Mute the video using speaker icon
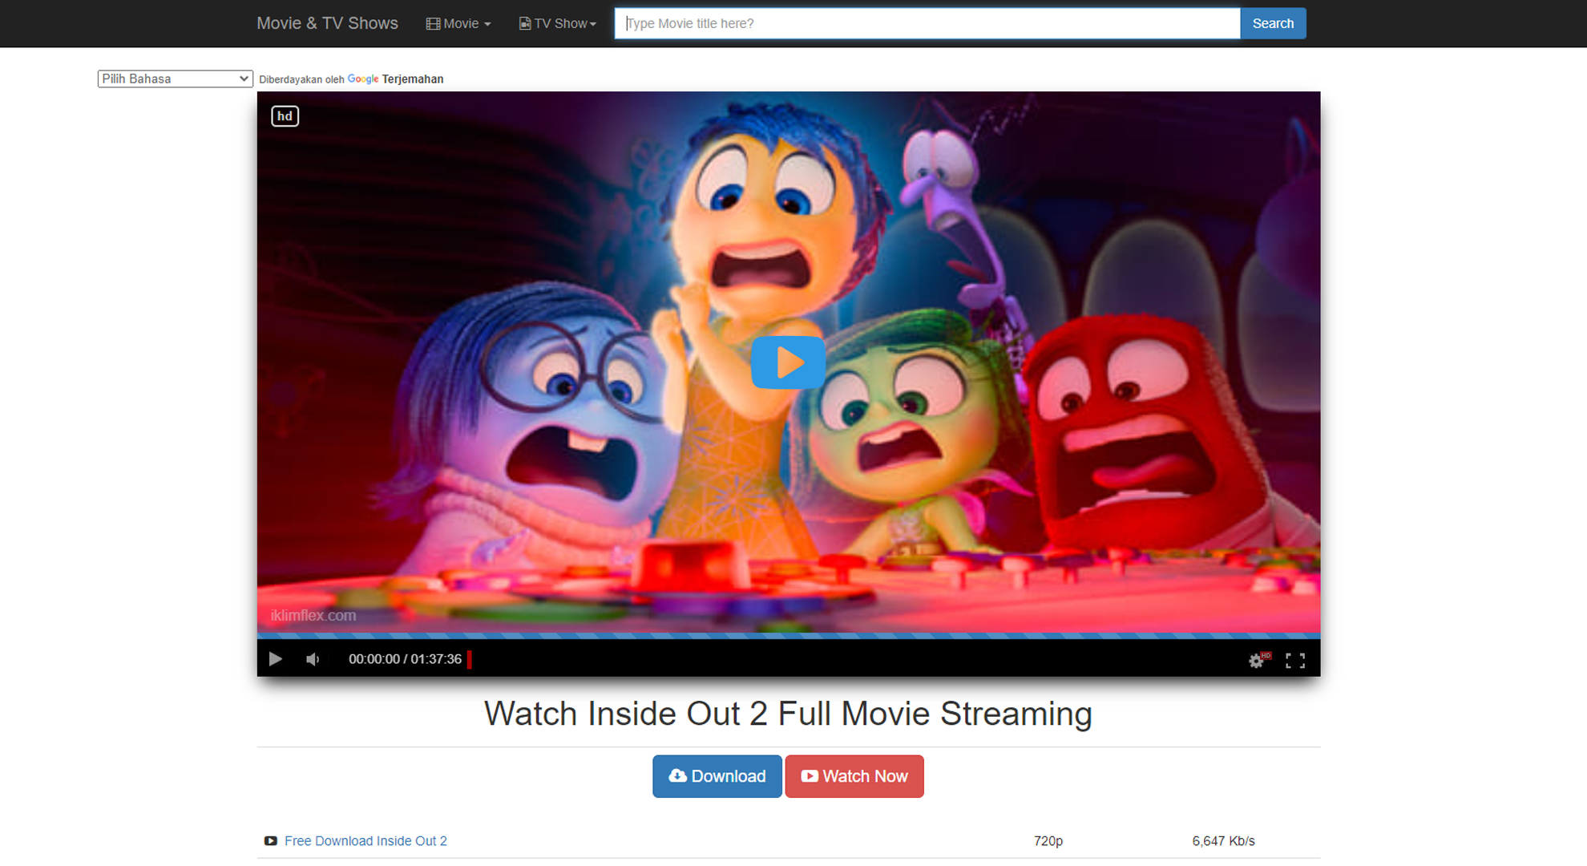 pyautogui.click(x=313, y=659)
